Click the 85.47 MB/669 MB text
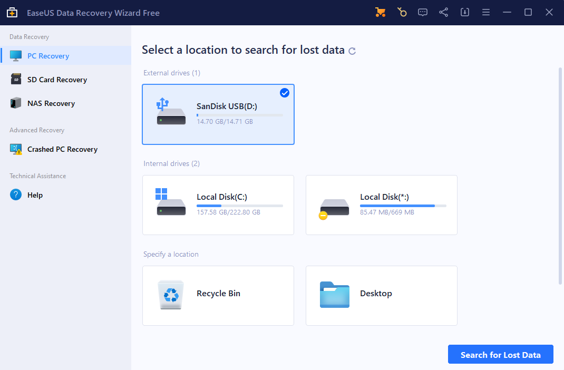564x370 pixels. pos(387,212)
